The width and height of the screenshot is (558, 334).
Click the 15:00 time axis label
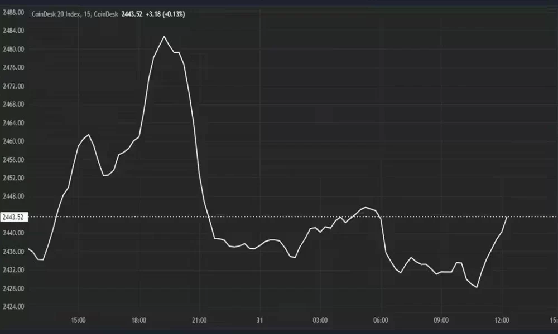click(x=78, y=321)
